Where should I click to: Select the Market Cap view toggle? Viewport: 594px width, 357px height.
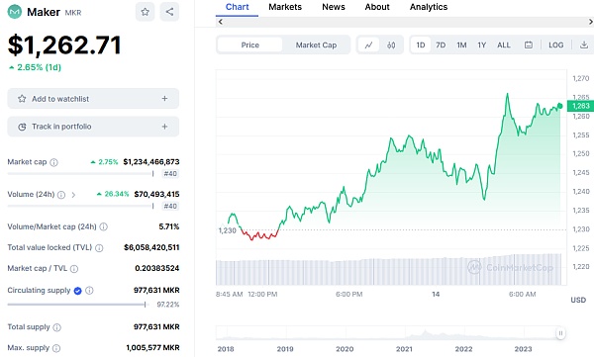point(316,45)
